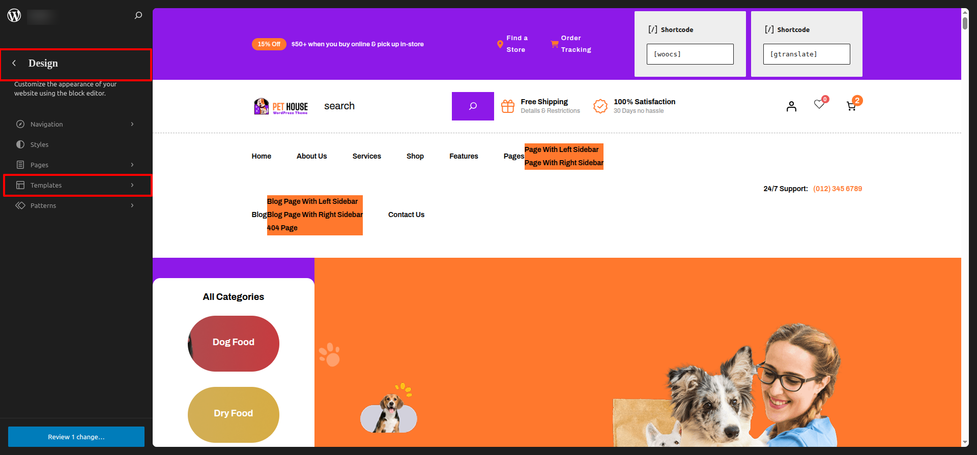
Task: Open the sidebar search icon
Action: pyautogui.click(x=138, y=15)
